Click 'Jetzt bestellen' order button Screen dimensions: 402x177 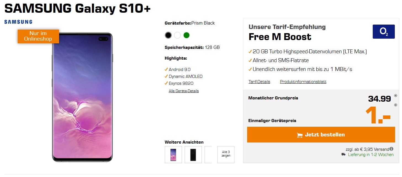321,135
